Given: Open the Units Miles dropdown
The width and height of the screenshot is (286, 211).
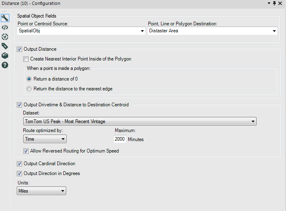Looking at the screenshot, I should pyautogui.click(x=41, y=191).
